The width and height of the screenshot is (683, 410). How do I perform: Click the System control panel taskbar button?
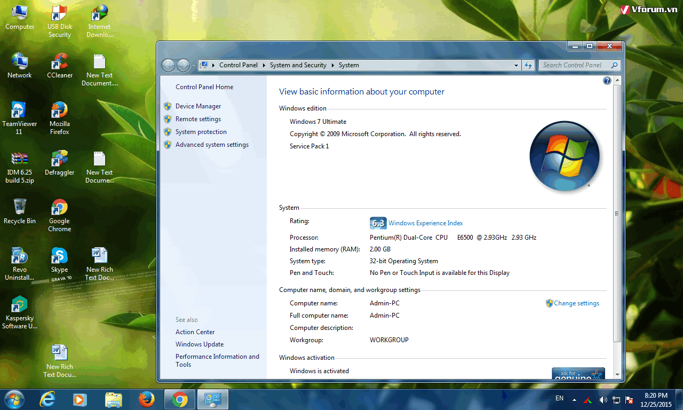(213, 399)
